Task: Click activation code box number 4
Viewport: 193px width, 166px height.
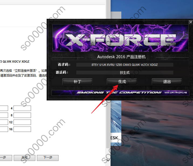Action: pyautogui.click(x=22, y=108)
